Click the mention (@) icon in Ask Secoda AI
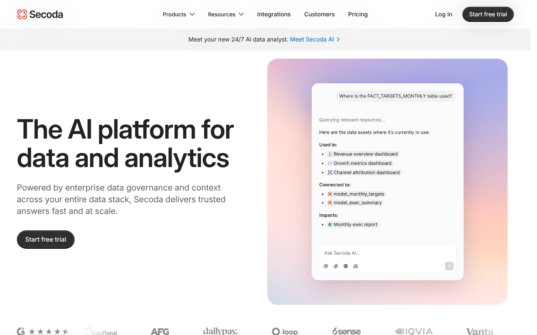The height and width of the screenshot is (335, 537). (326, 266)
